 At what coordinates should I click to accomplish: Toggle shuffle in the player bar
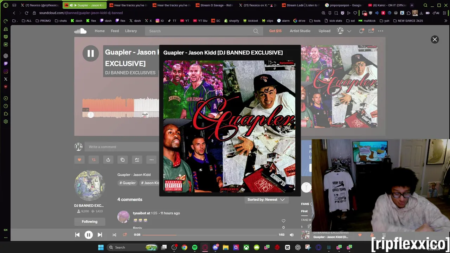click(114, 235)
